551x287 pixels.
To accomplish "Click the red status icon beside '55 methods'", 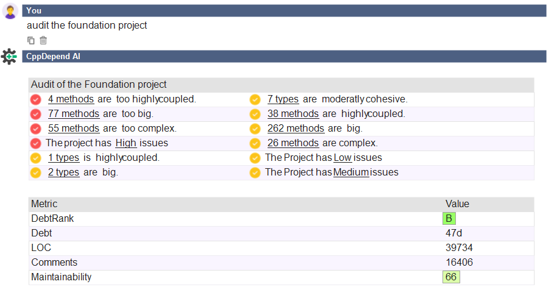I will coord(35,129).
